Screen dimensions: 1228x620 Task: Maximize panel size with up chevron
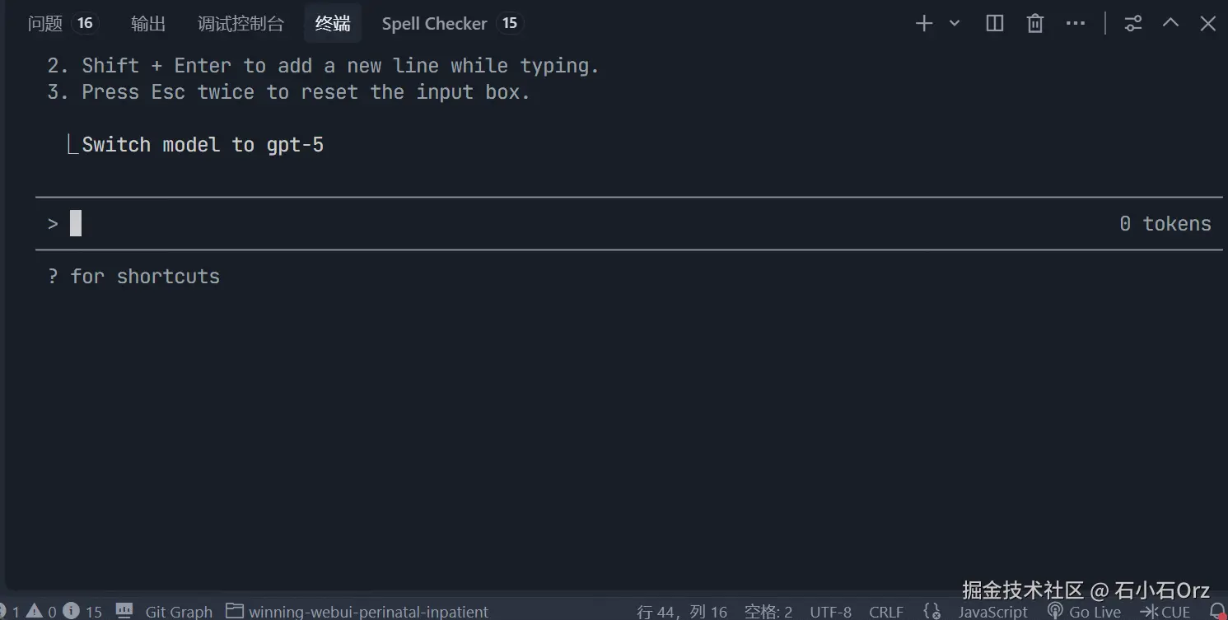[1170, 24]
